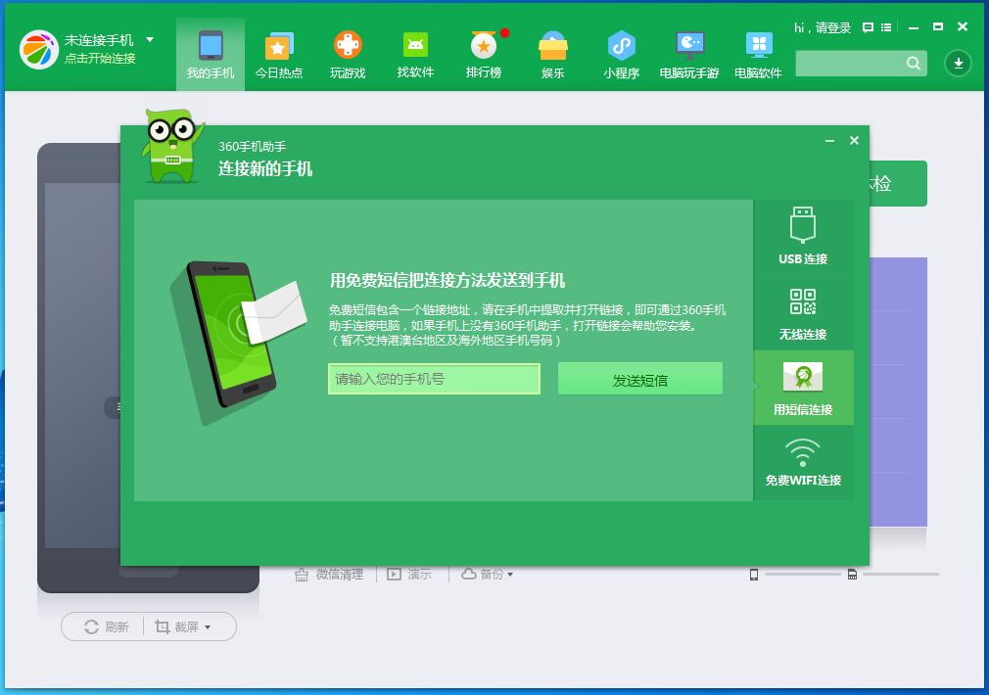989x695 pixels.
Task: Open 电脑玩手游 mode
Action: (x=688, y=54)
